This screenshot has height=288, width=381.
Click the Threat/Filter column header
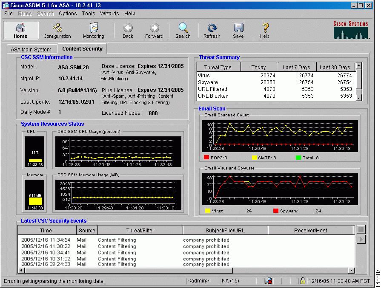tap(140, 230)
